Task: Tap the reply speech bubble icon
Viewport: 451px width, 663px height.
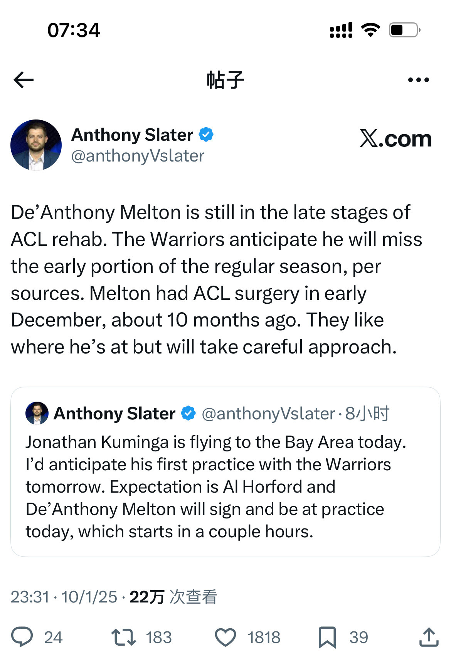Action: point(22,637)
